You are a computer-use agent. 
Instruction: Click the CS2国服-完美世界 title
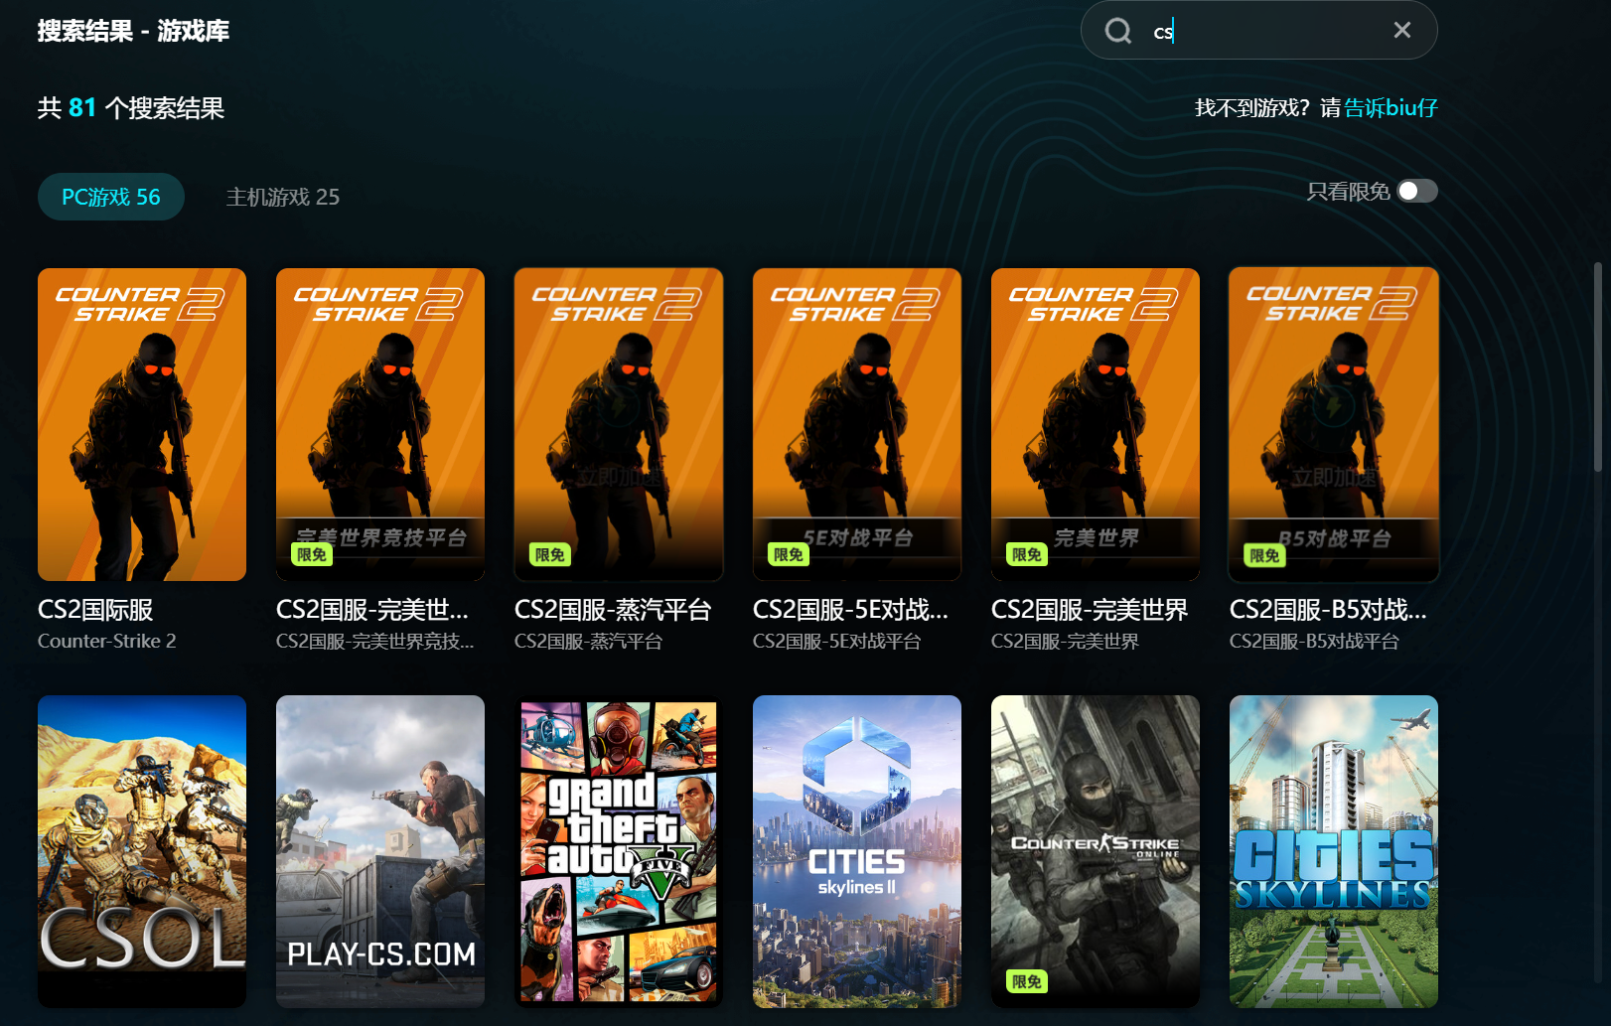coord(1090,610)
